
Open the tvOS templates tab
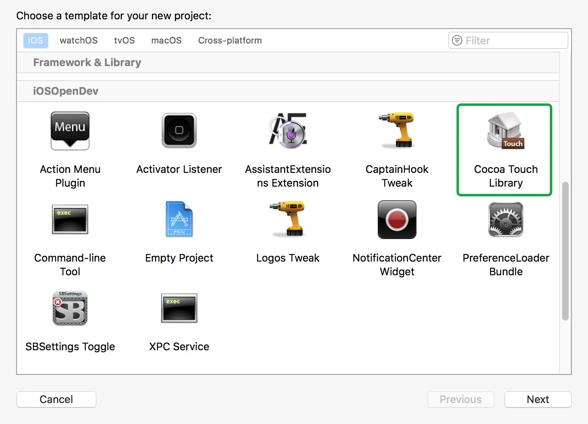124,40
